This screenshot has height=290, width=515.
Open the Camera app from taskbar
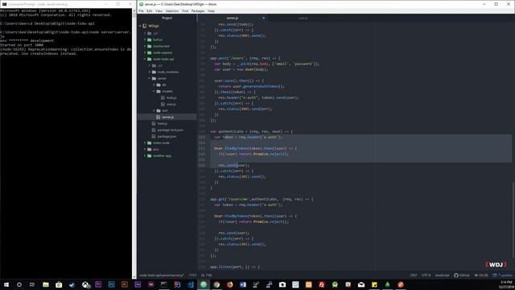click(282, 284)
